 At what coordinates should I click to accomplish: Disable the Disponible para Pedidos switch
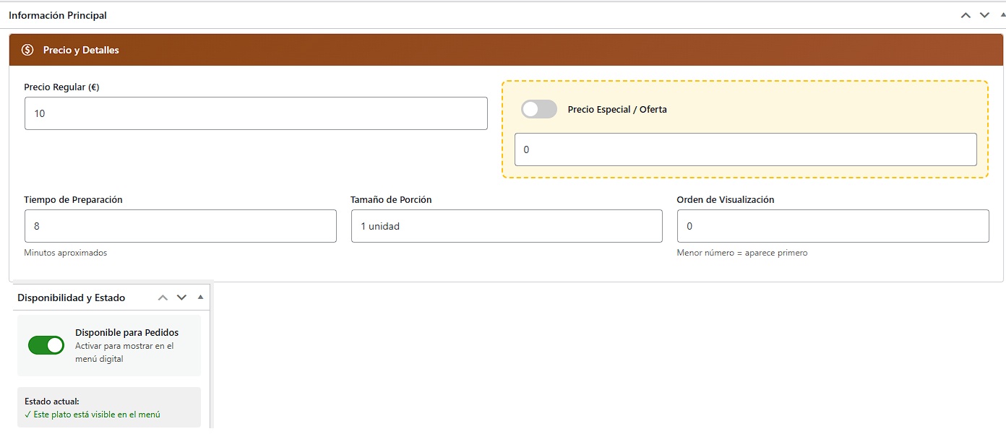pos(46,345)
